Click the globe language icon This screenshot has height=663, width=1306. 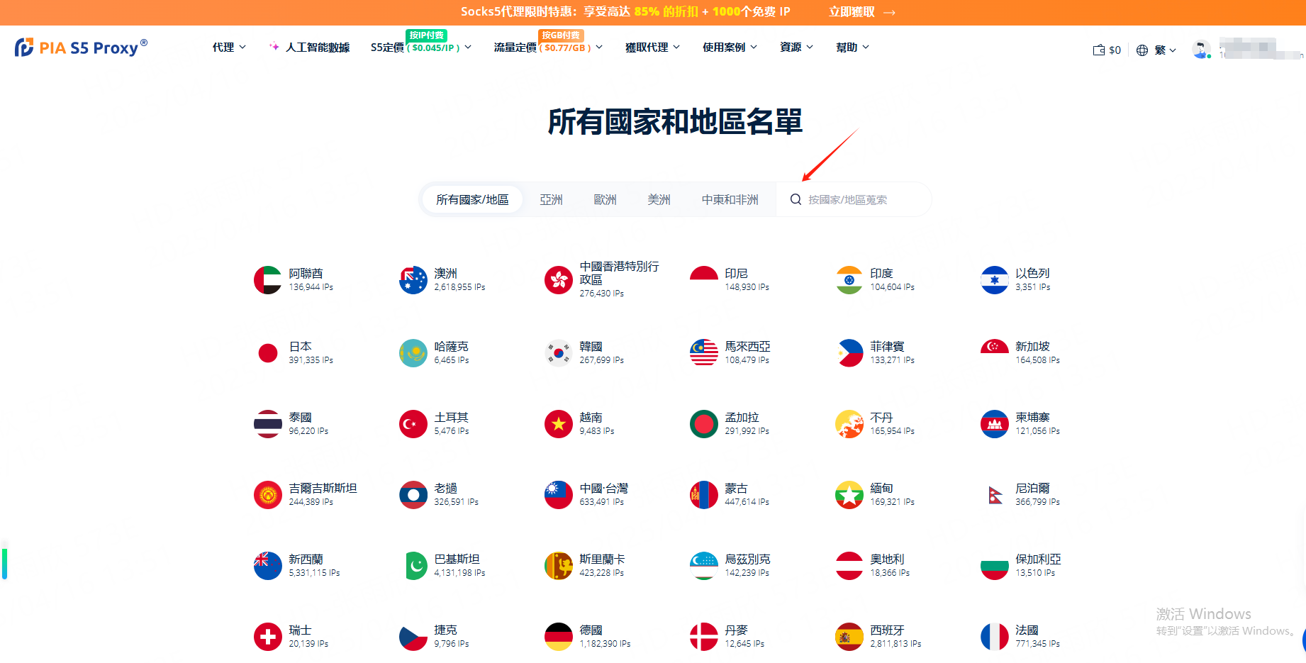(1142, 50)
